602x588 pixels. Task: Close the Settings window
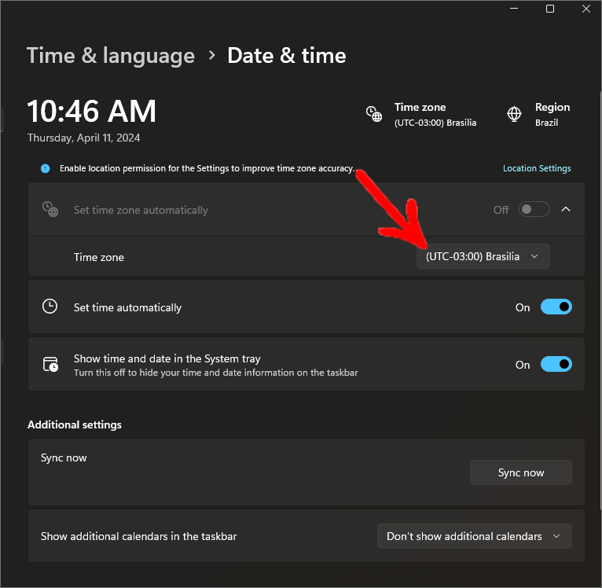tap(585, 9)
